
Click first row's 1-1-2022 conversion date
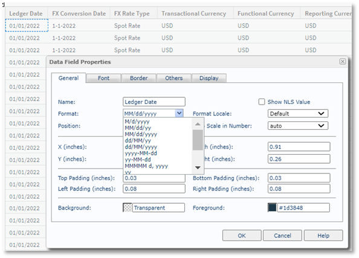pyautogui.click(x=64, y=25)
